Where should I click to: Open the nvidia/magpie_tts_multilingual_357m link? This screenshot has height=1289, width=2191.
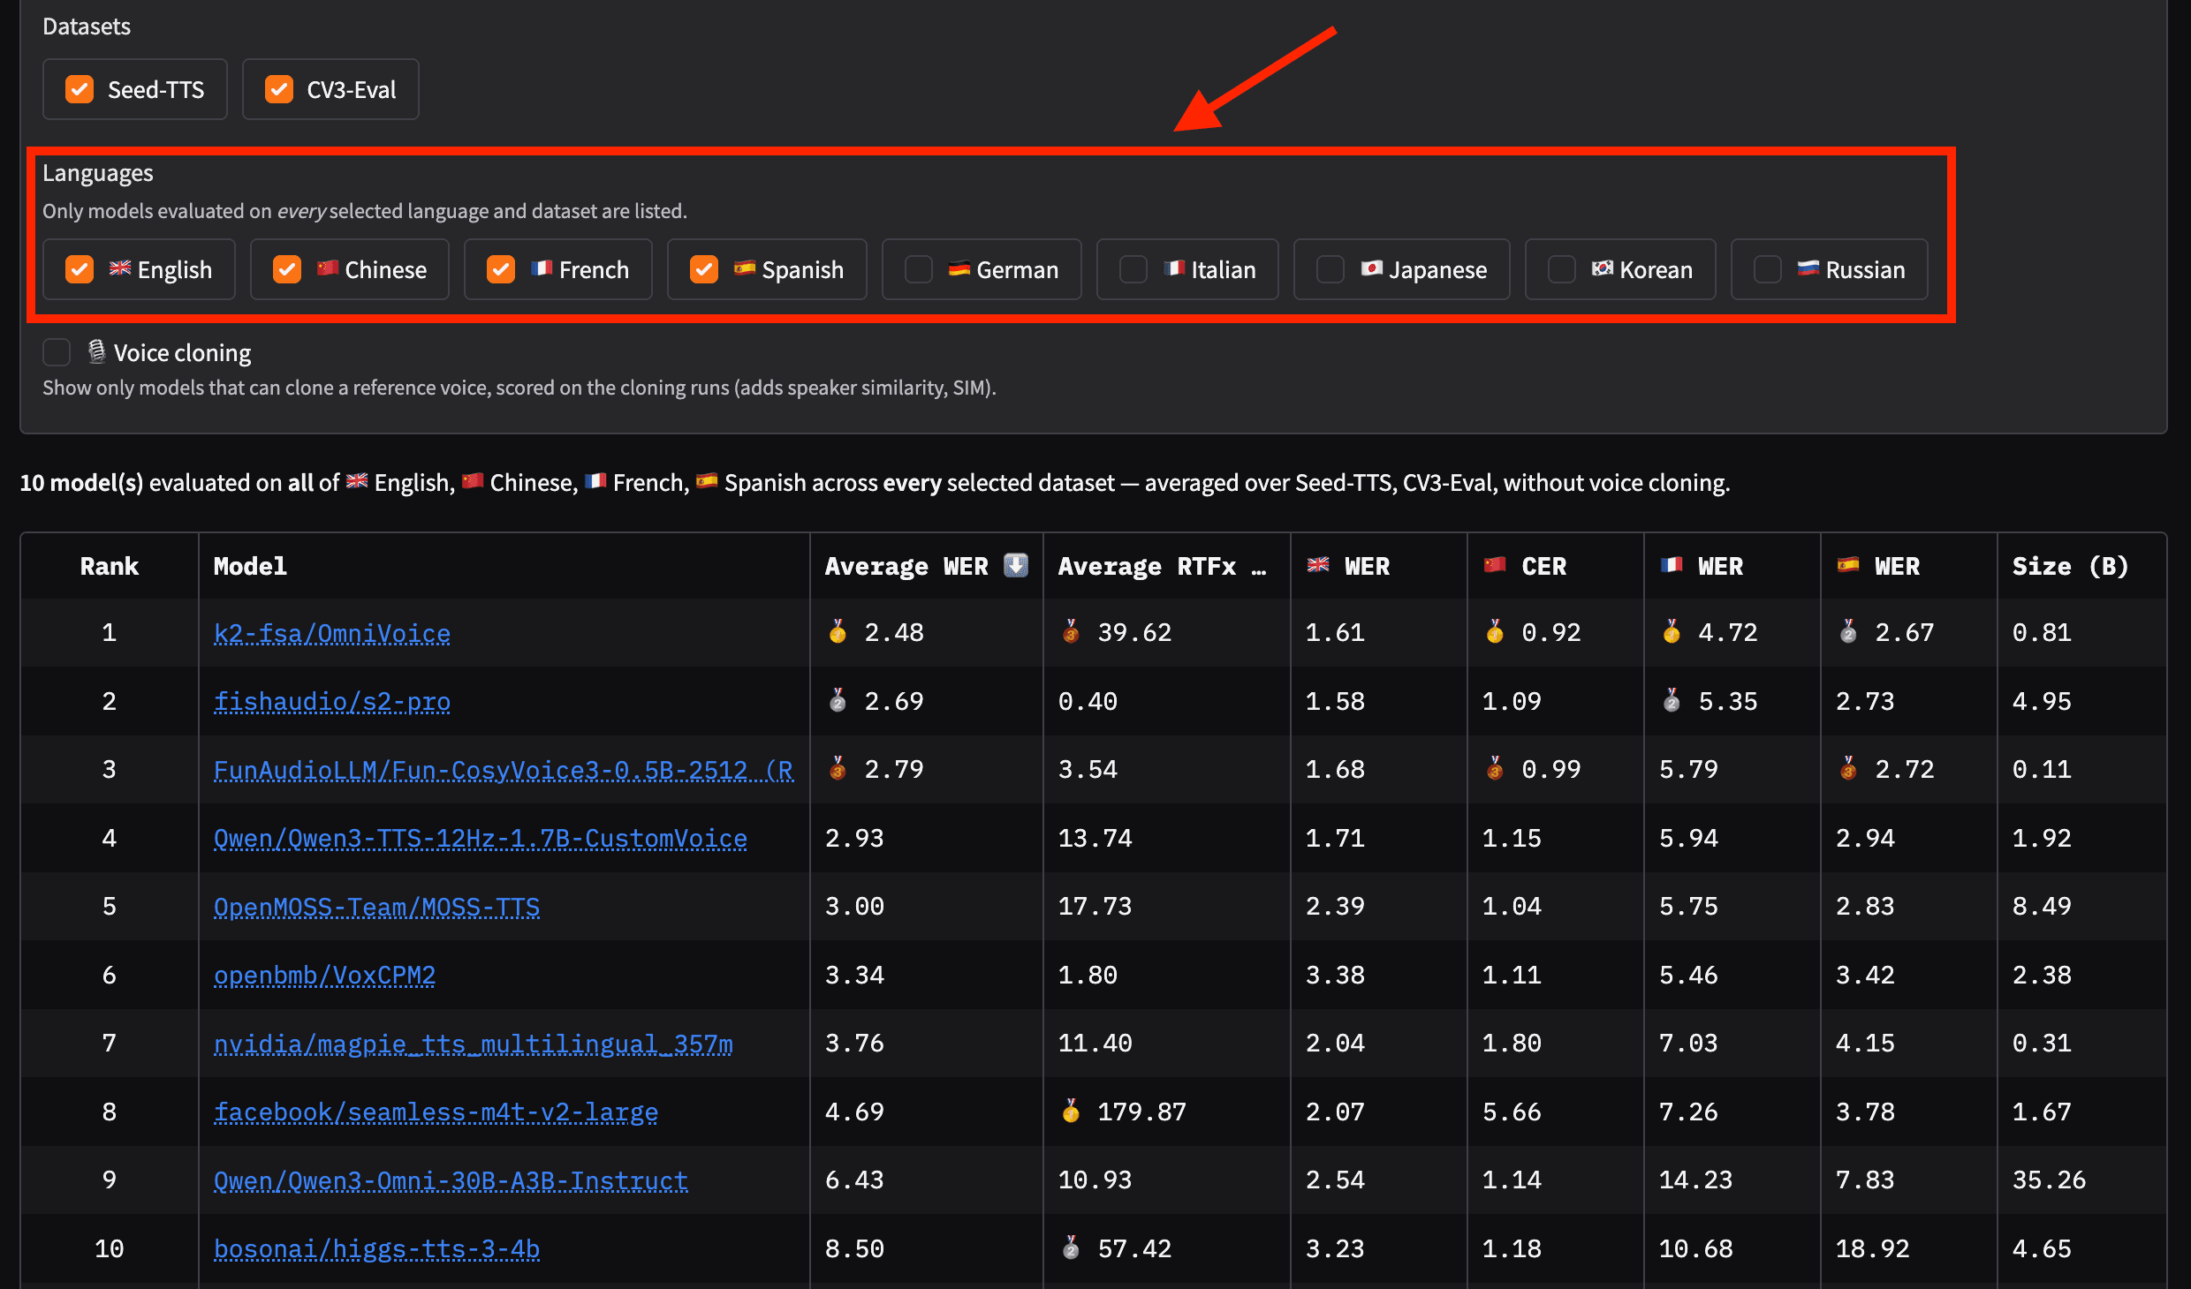474,1044
